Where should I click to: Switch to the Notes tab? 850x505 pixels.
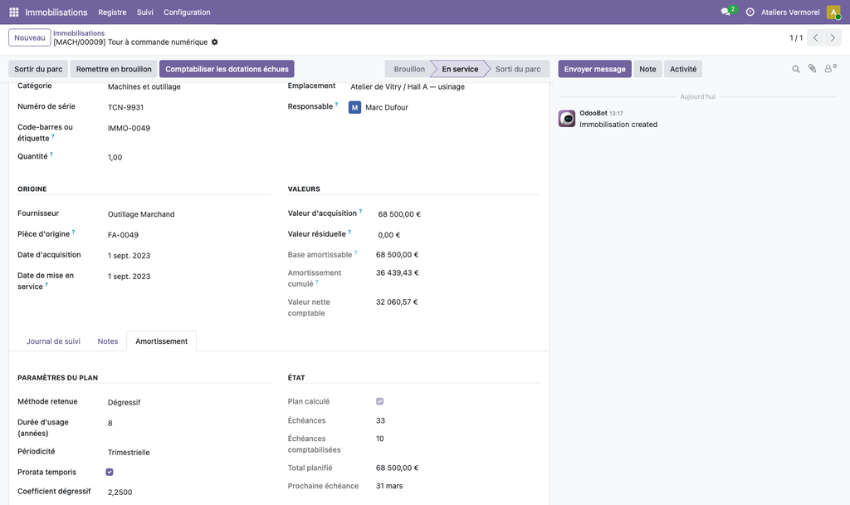point(108,341)
